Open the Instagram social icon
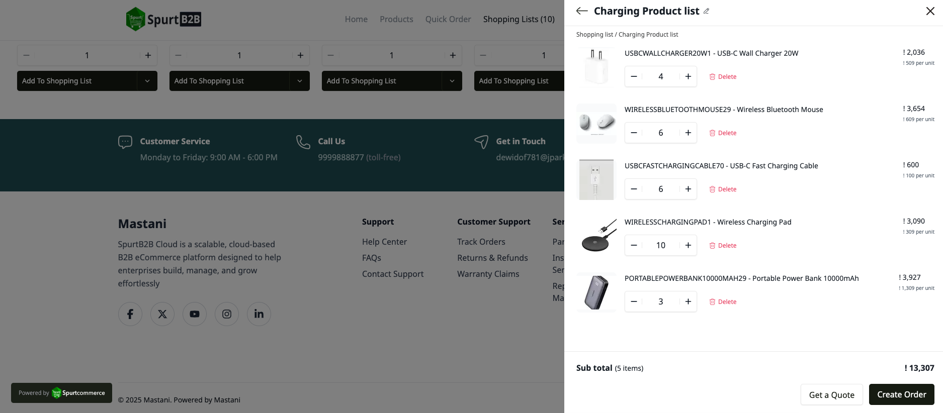The width and height of the screenshot is (943, 413). point(227,314)
